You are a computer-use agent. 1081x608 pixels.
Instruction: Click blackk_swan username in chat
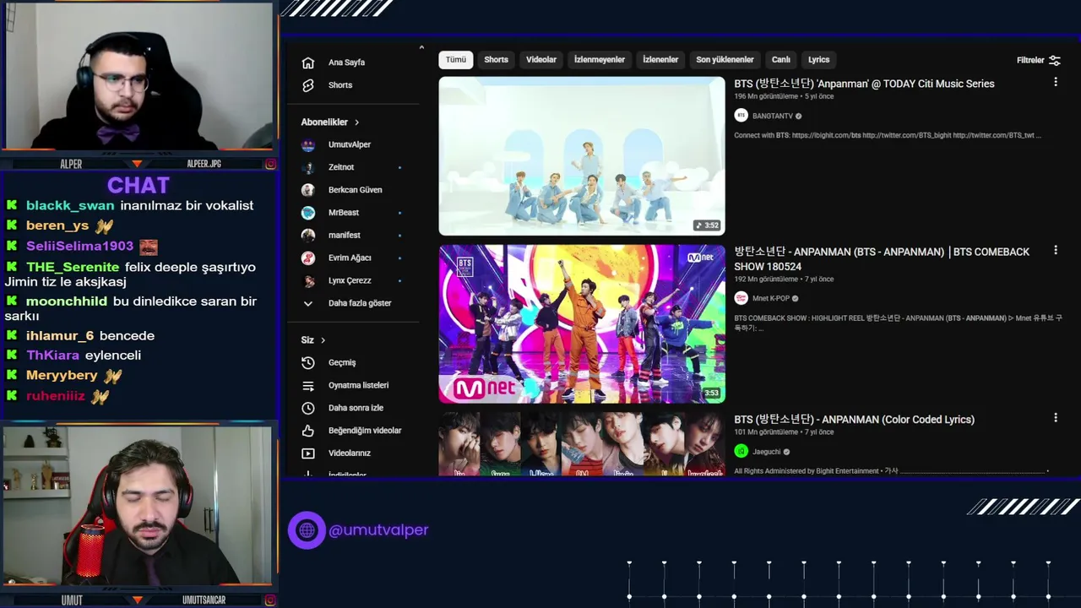coord(70,206)
